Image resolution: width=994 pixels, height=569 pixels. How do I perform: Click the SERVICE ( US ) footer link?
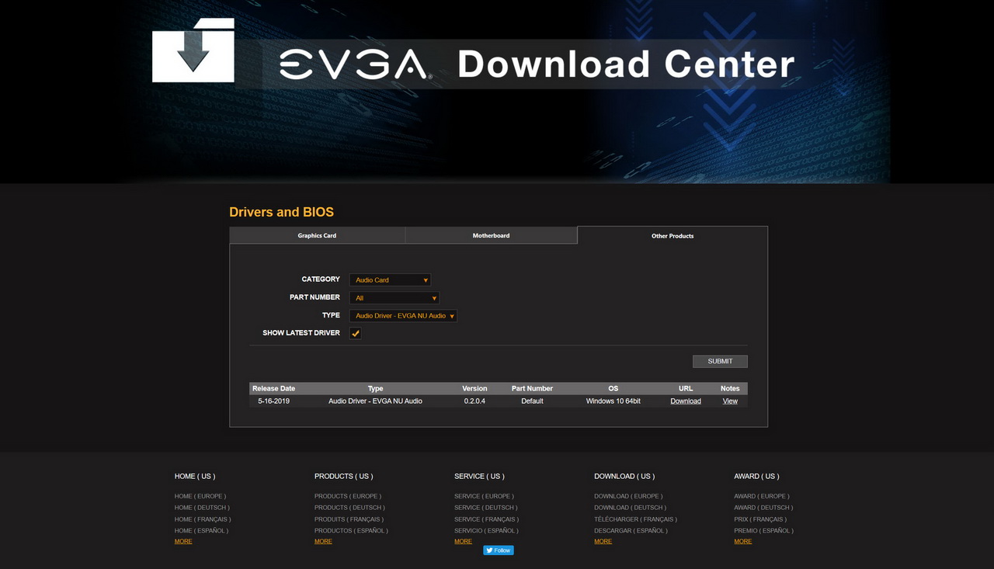pos(480,476)
